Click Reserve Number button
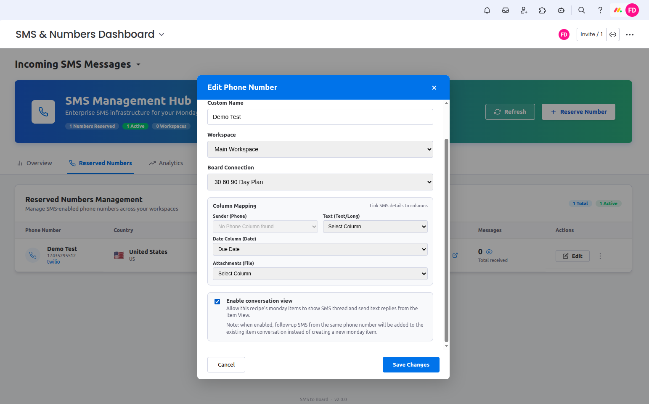649x404 pixels. (578, 112)
